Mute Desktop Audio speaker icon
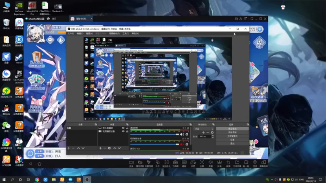The image size is (326, 183). click(x=182, y=135)
